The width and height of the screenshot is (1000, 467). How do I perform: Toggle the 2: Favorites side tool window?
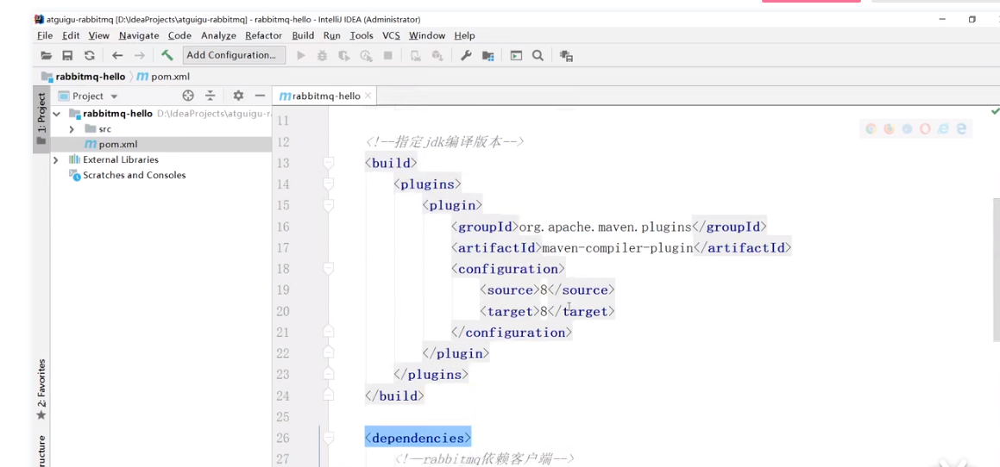click(41, 389)
